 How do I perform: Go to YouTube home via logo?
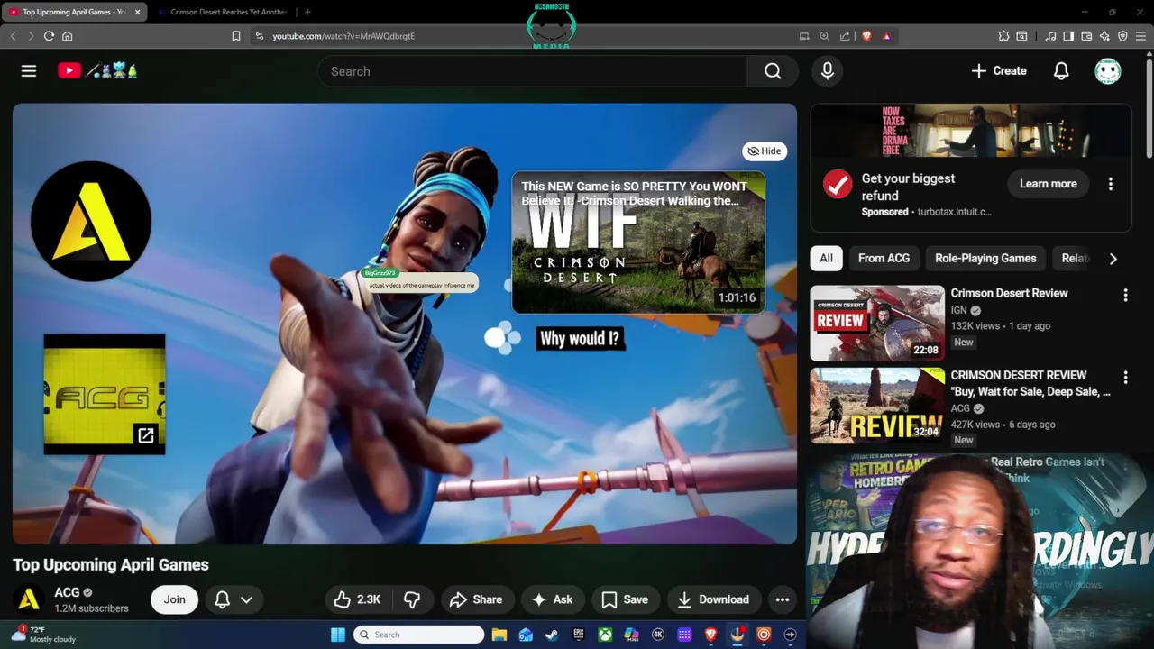tap(97, 70)
